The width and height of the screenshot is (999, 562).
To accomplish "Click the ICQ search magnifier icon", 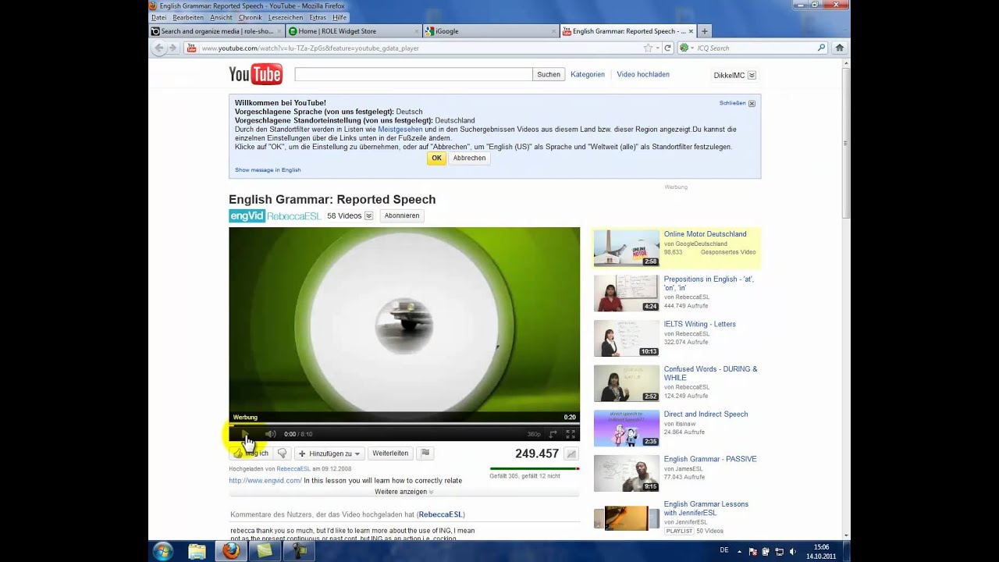I will [x=821, y=48].
